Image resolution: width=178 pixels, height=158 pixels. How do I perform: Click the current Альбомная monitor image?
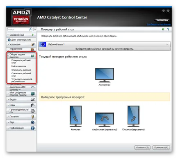pos(105,75)
